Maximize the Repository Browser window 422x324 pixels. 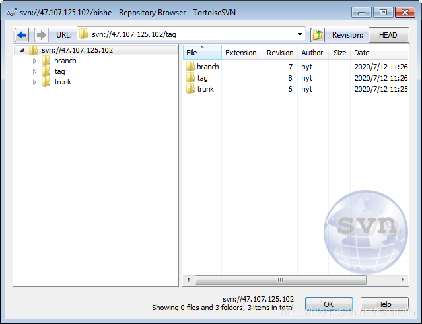pos(383,13)
